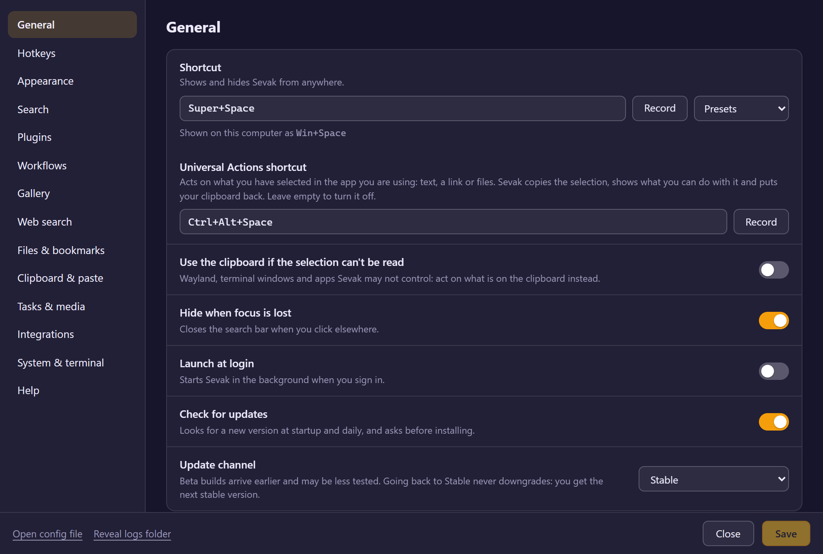Click the Win+Space hint text
The image size is (823, 554).
321,133
